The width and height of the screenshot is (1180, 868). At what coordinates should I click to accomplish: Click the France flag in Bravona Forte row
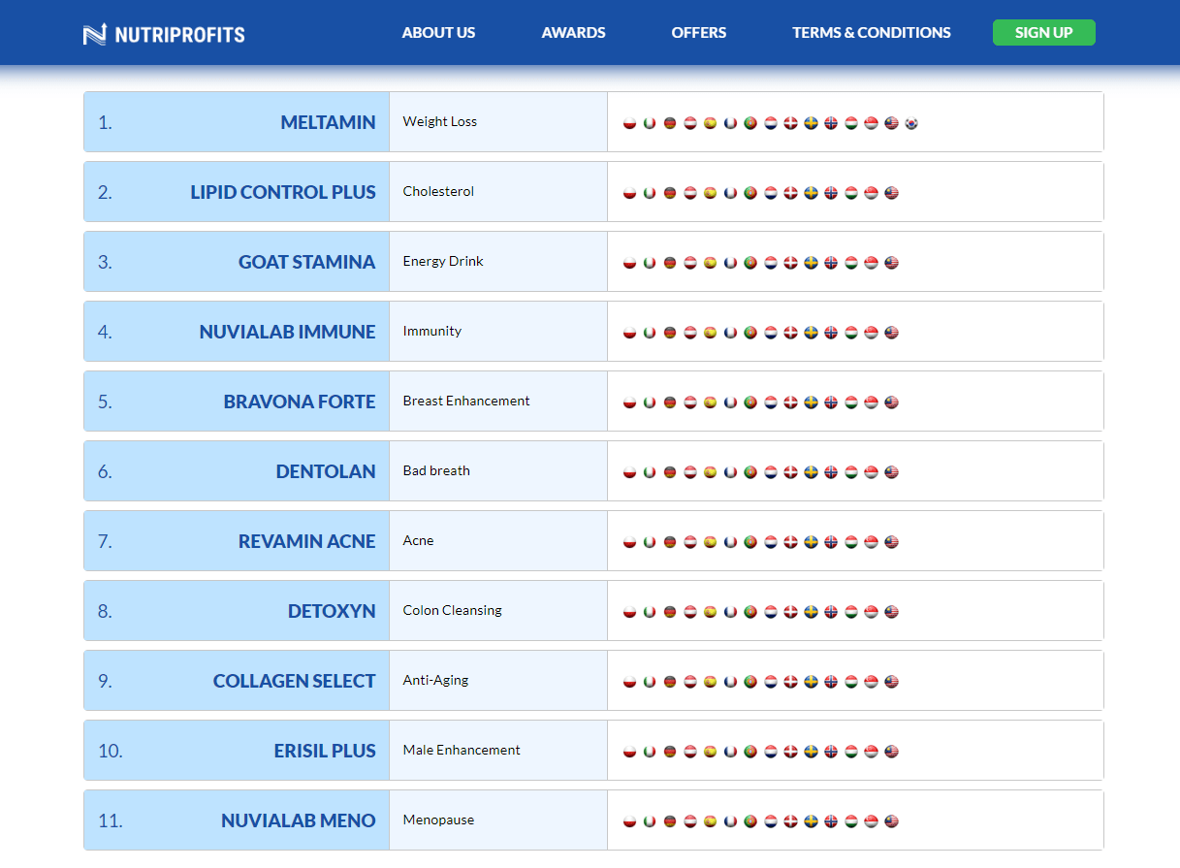point(730,402)
